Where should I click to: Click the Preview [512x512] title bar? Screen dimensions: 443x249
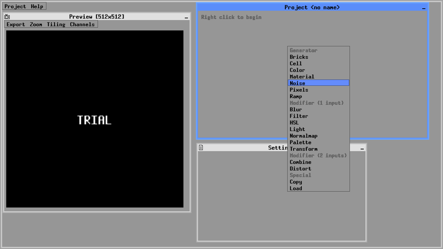(x=97, y=17)
